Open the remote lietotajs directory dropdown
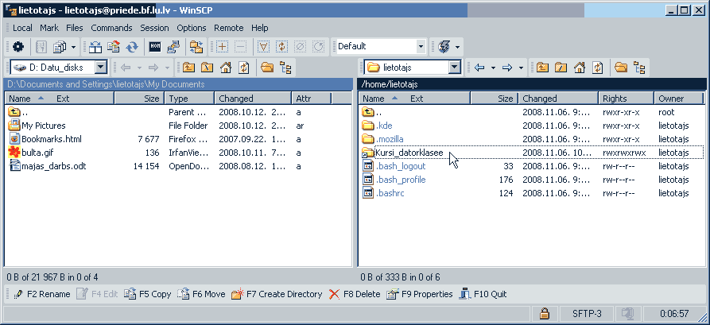Viewport: 710px width, 325px height. pyautogui.click(x=455, y=68)
